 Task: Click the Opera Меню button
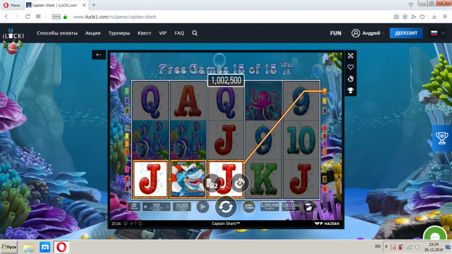pos(12,5)
